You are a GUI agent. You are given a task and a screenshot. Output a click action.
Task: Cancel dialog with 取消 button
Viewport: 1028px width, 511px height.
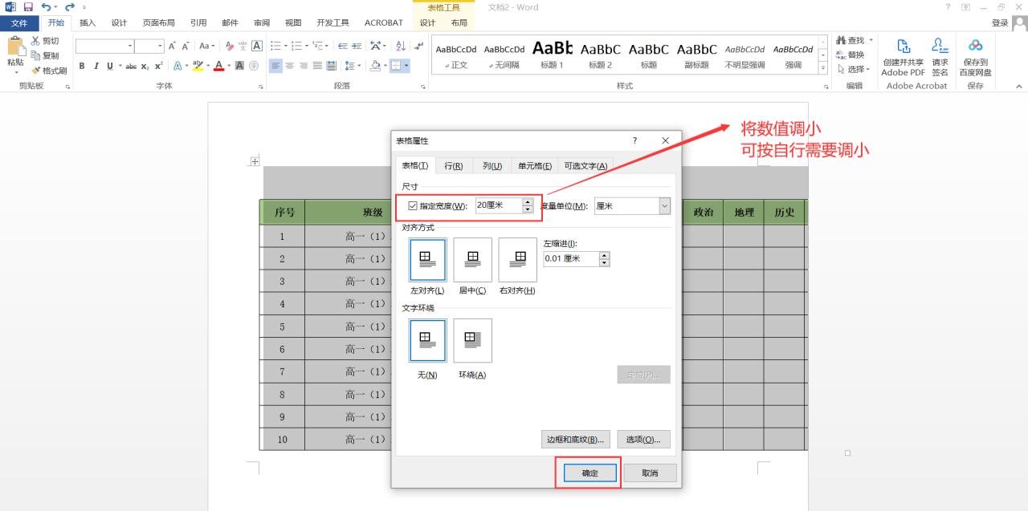click(x=650, y=473)
